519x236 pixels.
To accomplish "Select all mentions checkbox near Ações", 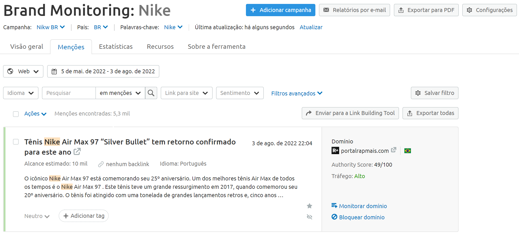I will 16,114.
